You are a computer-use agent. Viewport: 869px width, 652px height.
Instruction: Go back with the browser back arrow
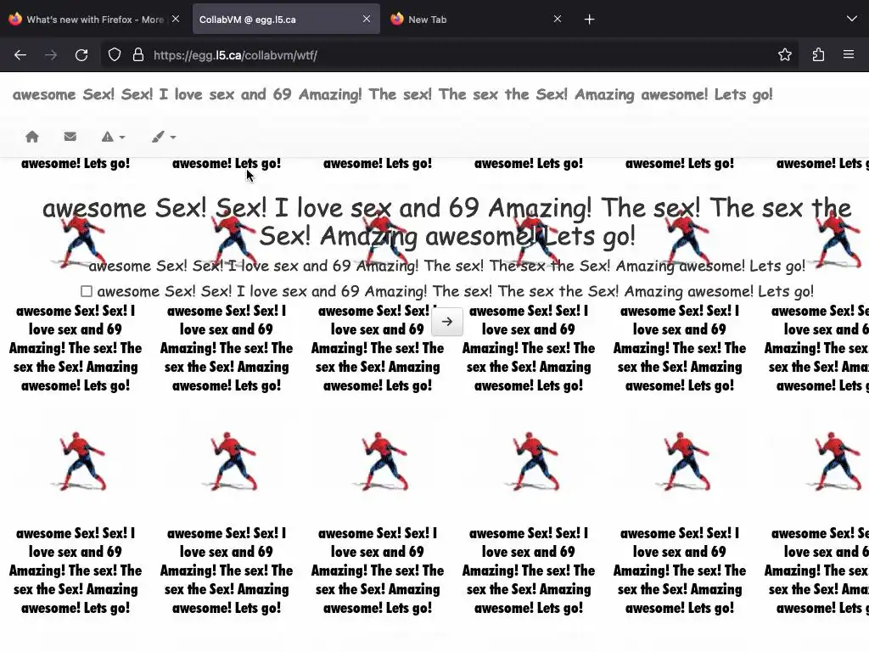[20, 55]
